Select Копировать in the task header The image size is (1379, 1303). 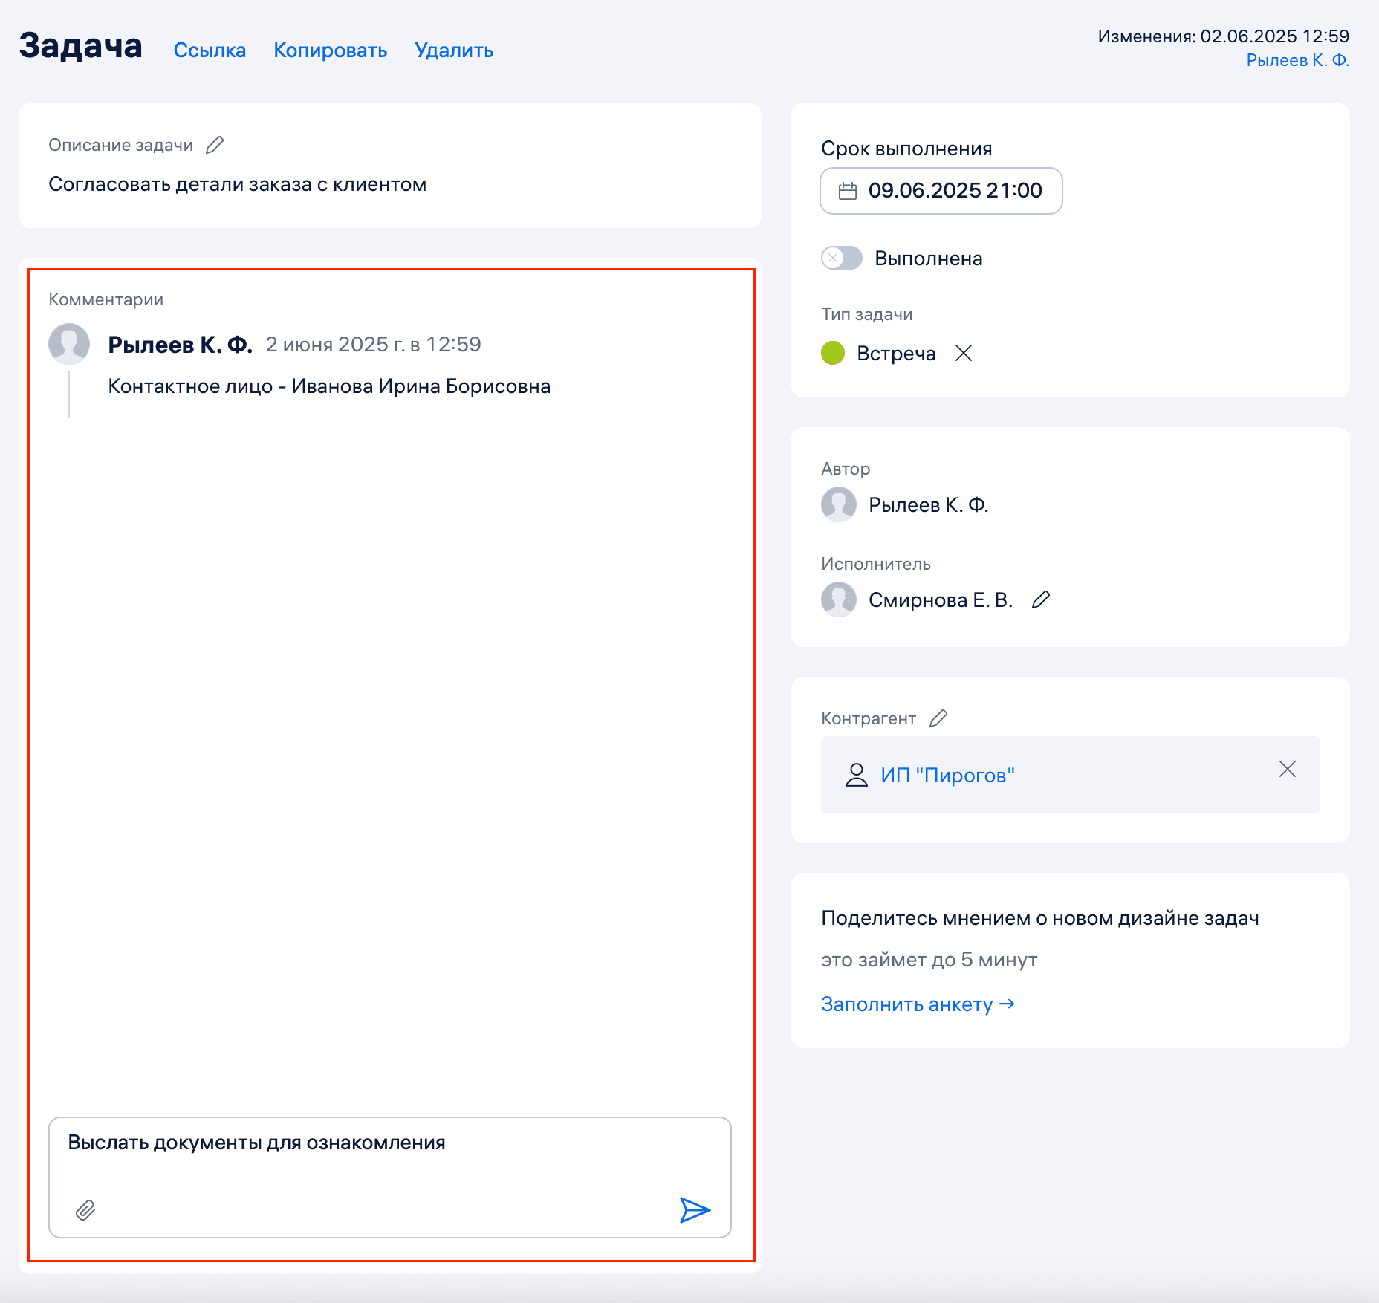click(330, 51)
